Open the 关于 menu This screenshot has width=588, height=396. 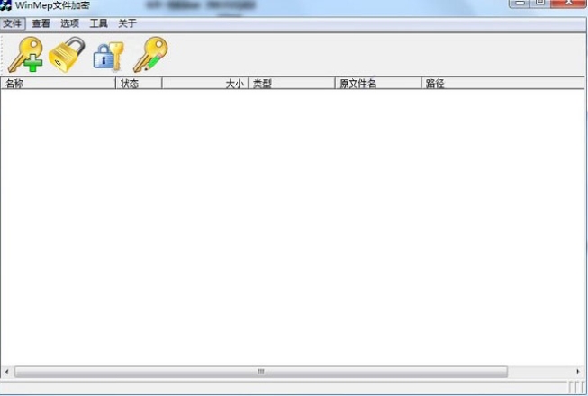128,23
